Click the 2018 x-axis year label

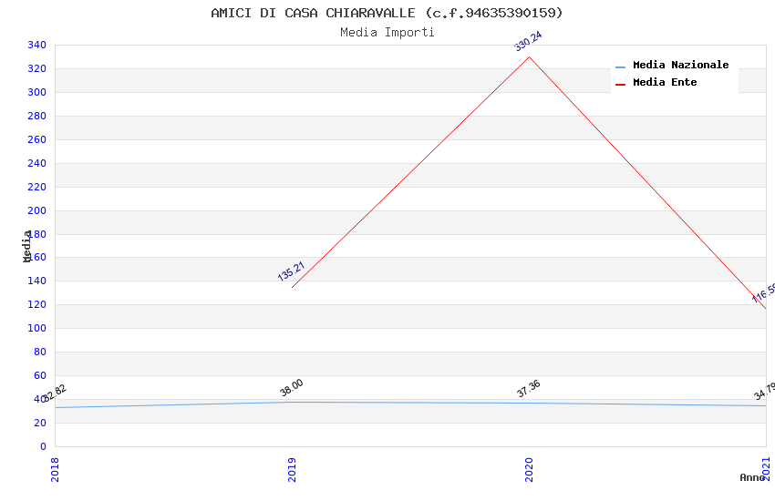pos(55,469)
